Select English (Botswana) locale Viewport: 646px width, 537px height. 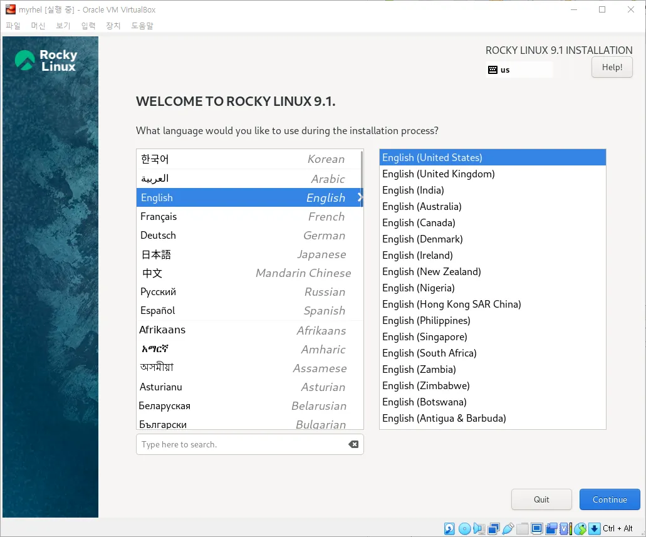(492, 402)
